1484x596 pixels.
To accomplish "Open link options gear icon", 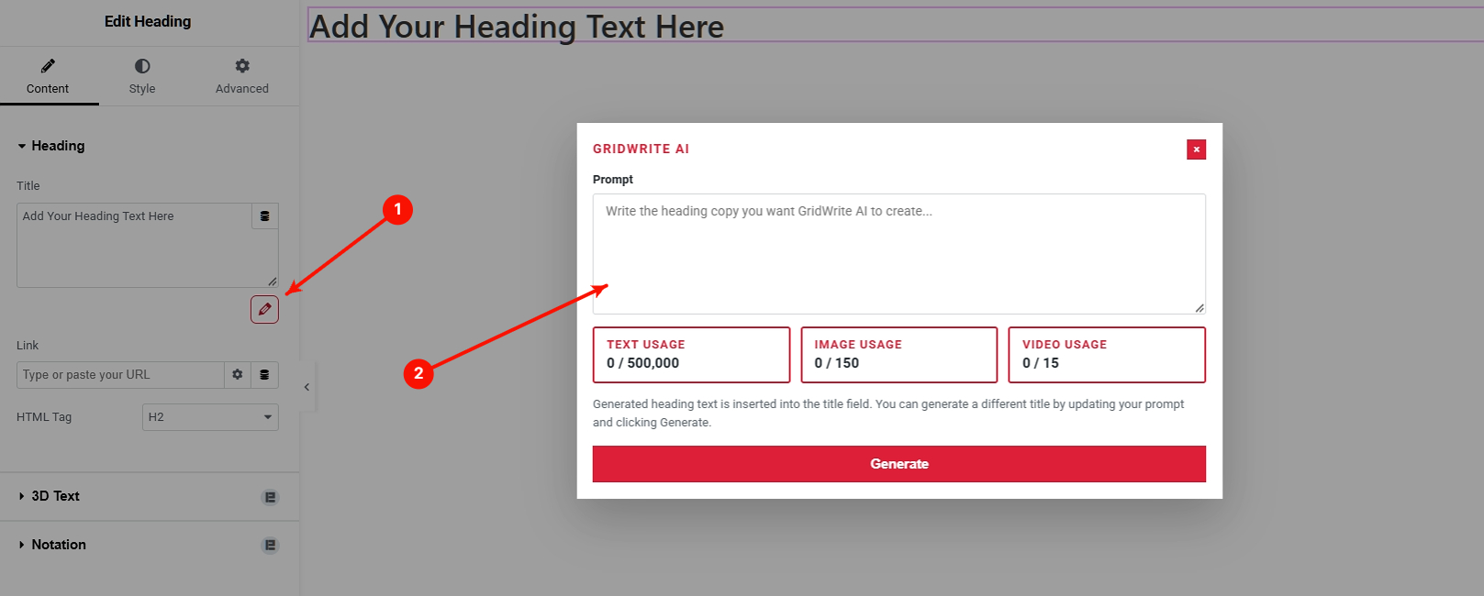I will coord(238,375).
